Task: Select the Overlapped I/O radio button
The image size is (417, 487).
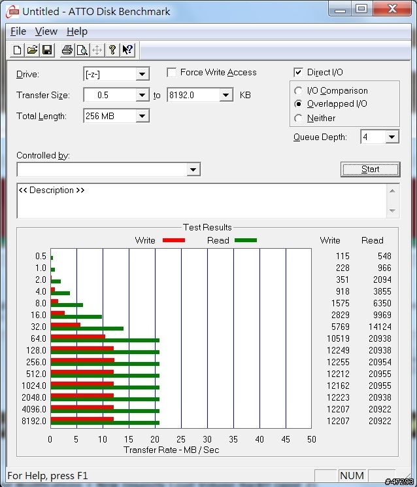Action: 298,103
